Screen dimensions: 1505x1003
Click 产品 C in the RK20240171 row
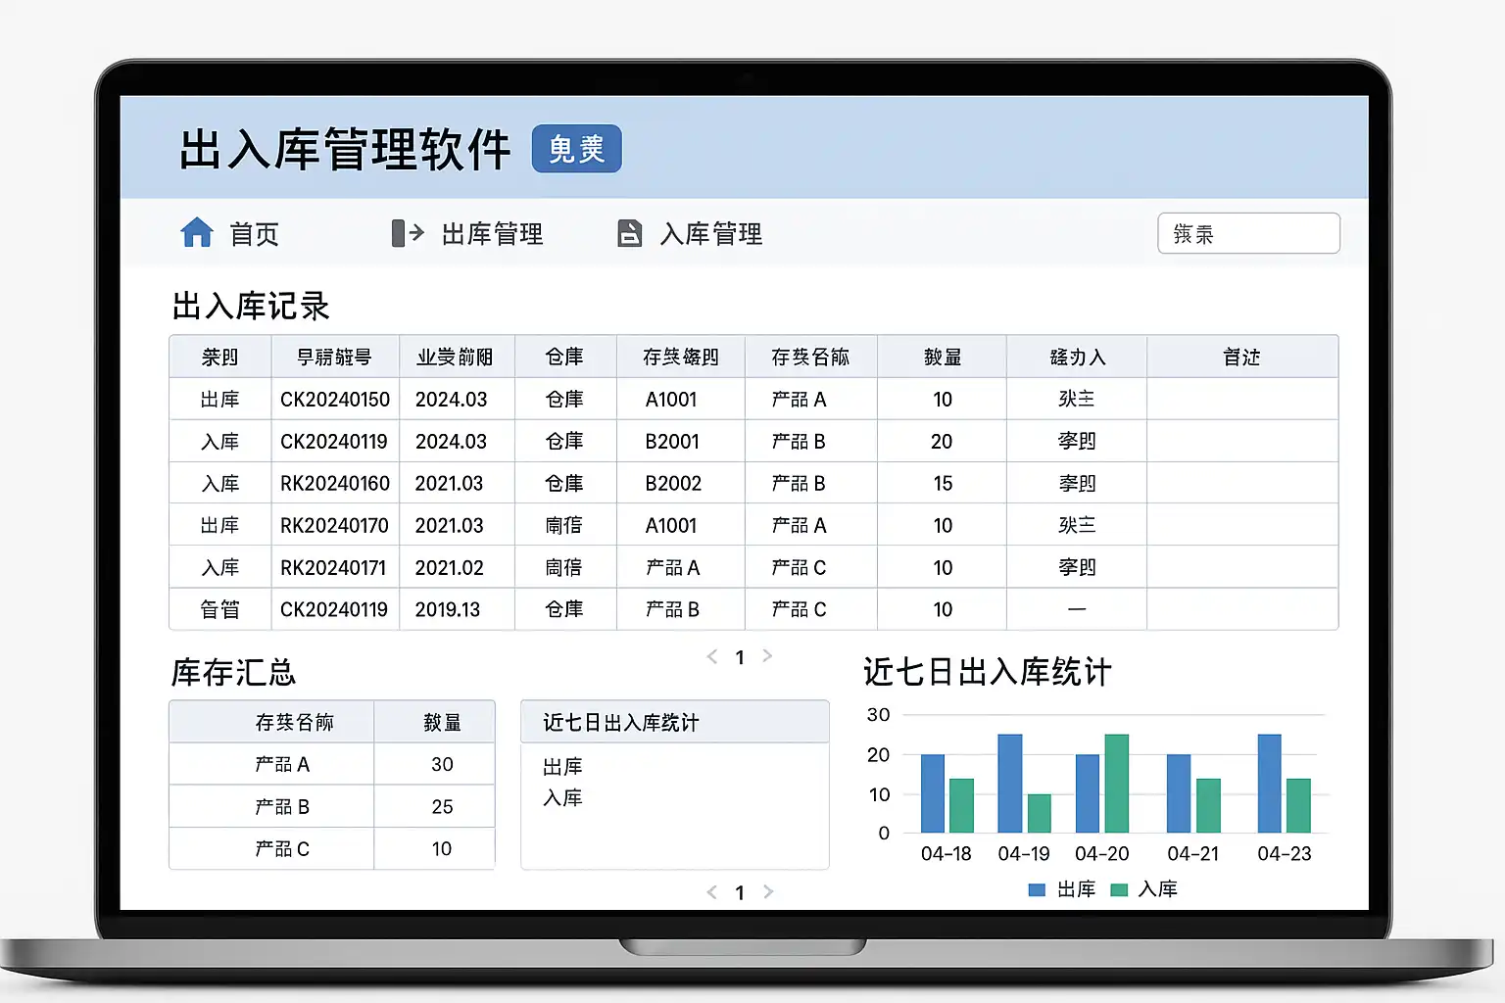pyautogui.click(x=799, y=568)
